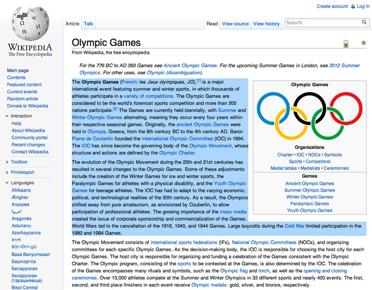The image size is (372, 290).
Task: Click the user icon beside Log in
Action: coord(353,6)
